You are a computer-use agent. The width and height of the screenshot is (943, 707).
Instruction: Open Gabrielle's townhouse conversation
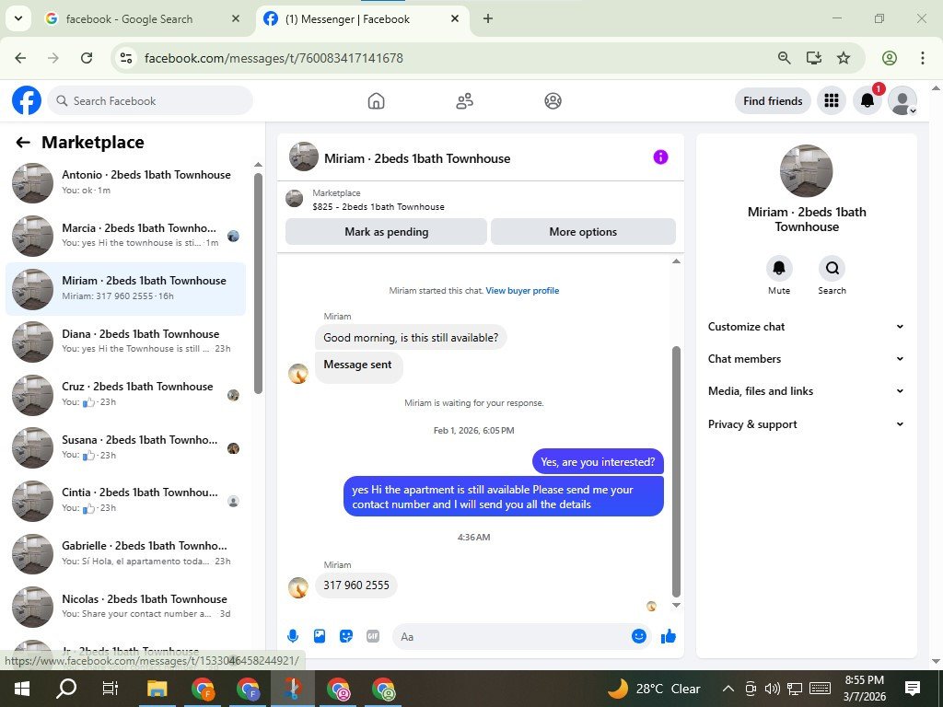[126, 553]
